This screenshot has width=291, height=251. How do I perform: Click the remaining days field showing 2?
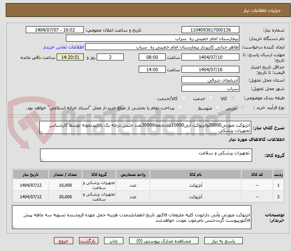point(110,57)
